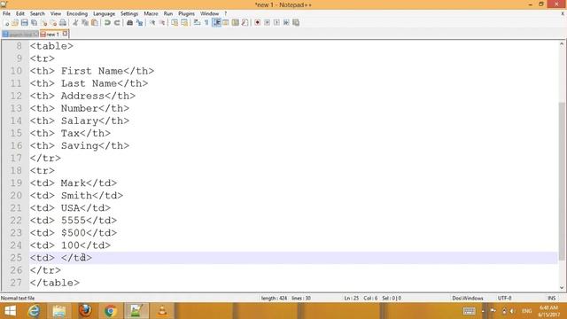Image resolution: width=567 pixels, height=319 pixels.
Task: Open the Plugins menu
Action: pos(186,13)
